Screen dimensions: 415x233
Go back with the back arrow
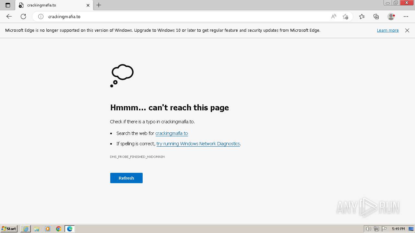(9, 17)
